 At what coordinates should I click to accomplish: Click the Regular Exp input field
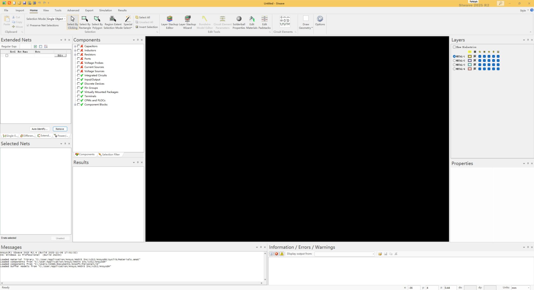pyautogui.click(x=25, y=46)
